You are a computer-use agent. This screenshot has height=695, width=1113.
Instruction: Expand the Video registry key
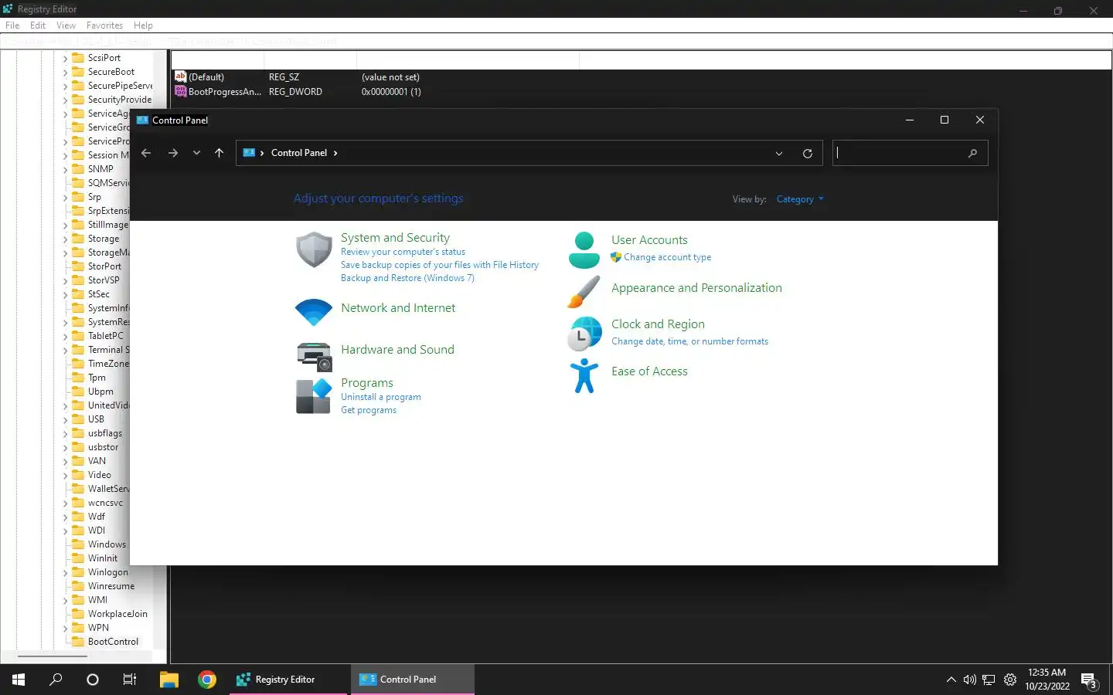pyautogui.click(x=65, y=475)
